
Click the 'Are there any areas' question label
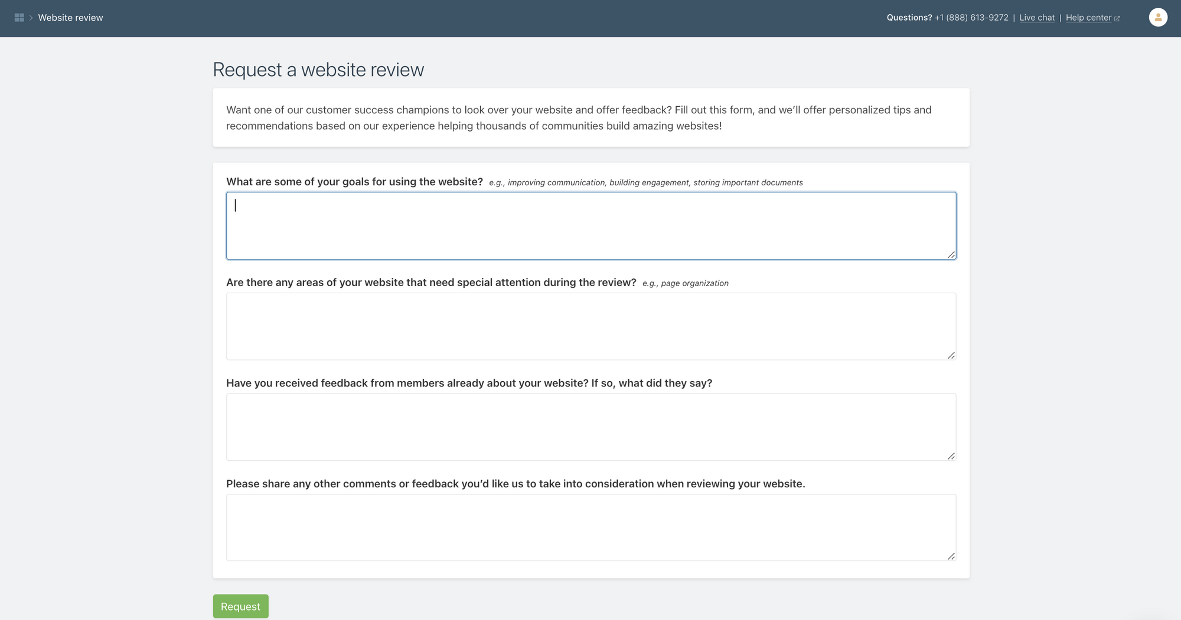[x=431, y=282]
